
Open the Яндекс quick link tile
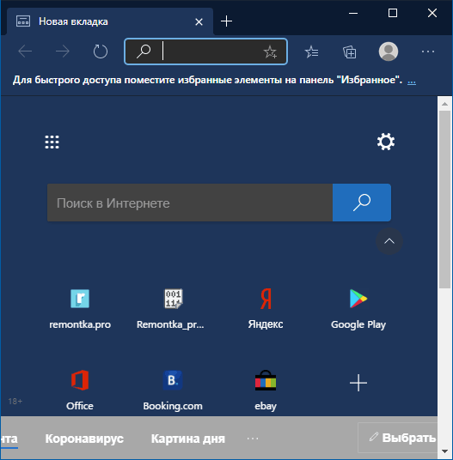(266, 309)
